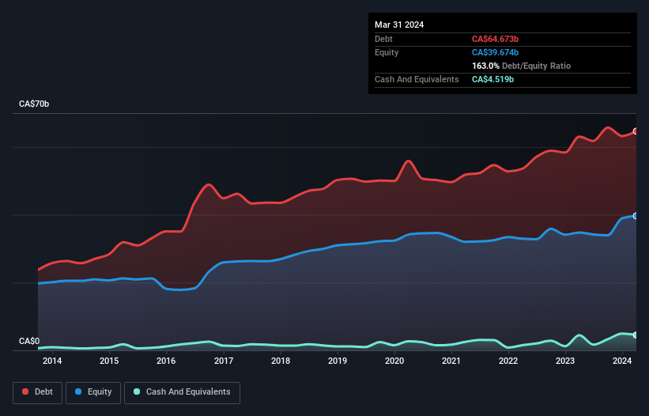Click the 2016 x-axis label
Screen dimensions: 649x416
(166, 361)
